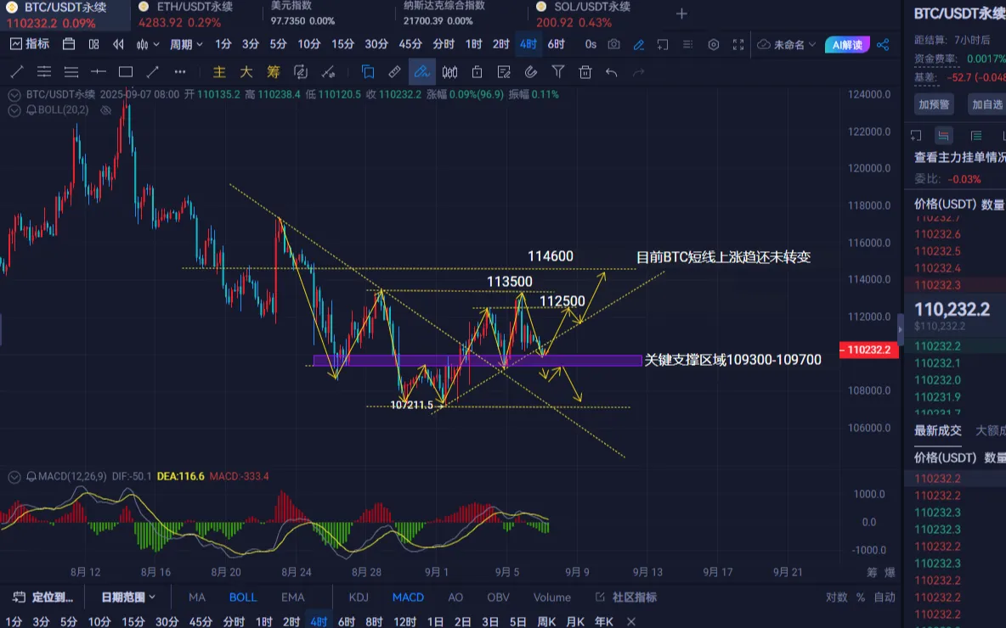Image resolution: width=1006 pixels, height=628 pixels.
Task: Click the rewind replay icon
Action: 118,44
